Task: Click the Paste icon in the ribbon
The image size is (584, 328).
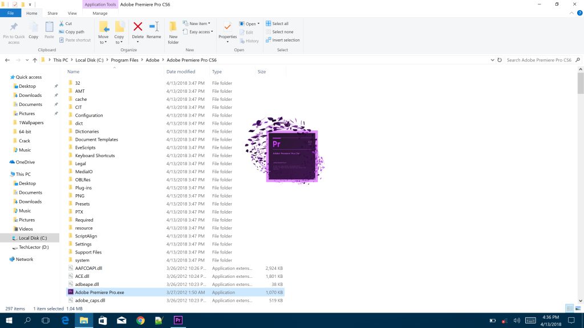Action: 49,27
